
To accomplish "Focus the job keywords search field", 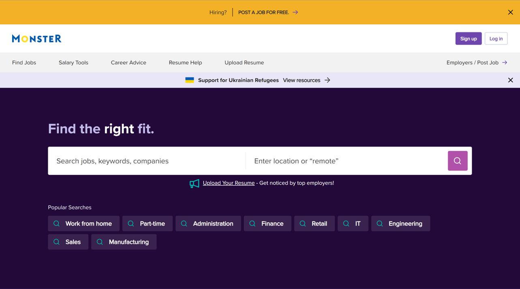I will tap(147, 161).
